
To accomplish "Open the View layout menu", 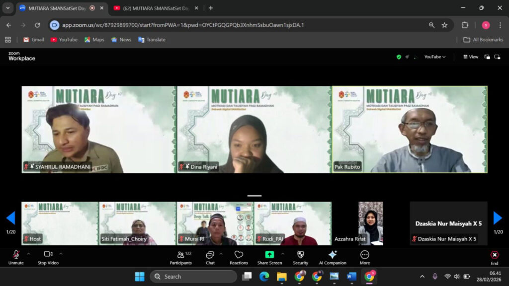I will click(471, 57).
